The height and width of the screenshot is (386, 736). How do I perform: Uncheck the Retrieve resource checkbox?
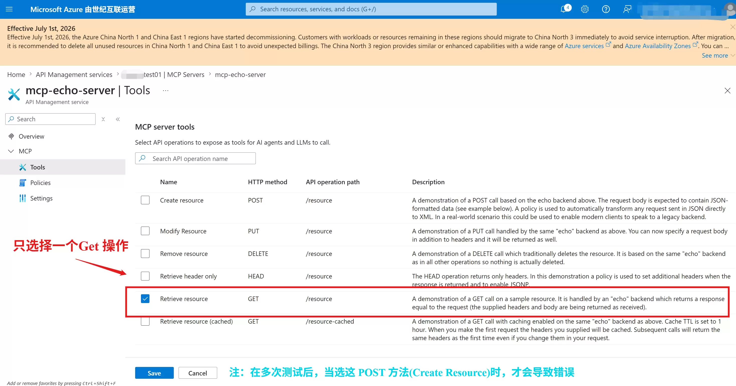pos(145,299)
